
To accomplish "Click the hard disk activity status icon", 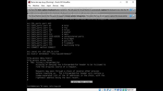I will pyautogui.click(x=100, y=90).
